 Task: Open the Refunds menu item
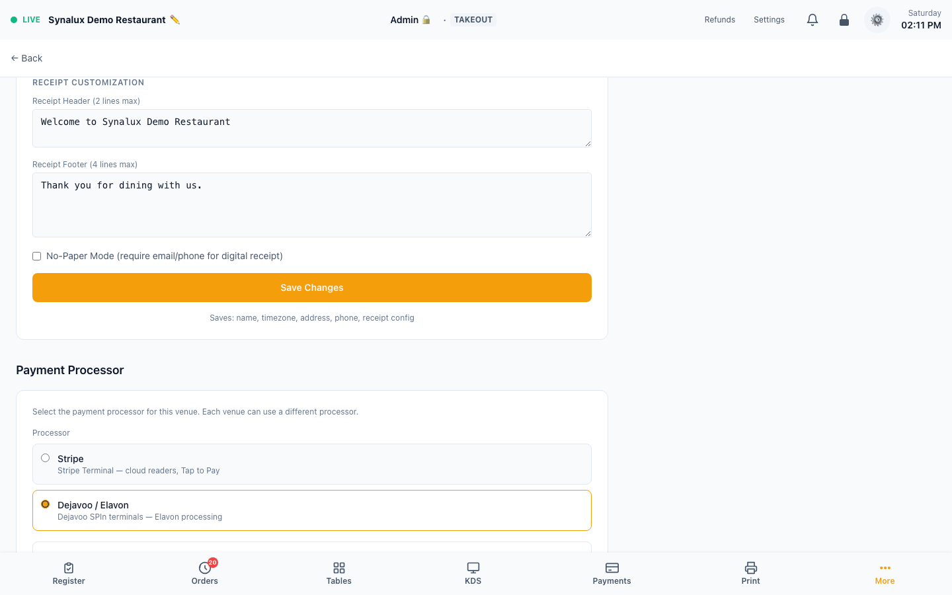pos(720,20)
